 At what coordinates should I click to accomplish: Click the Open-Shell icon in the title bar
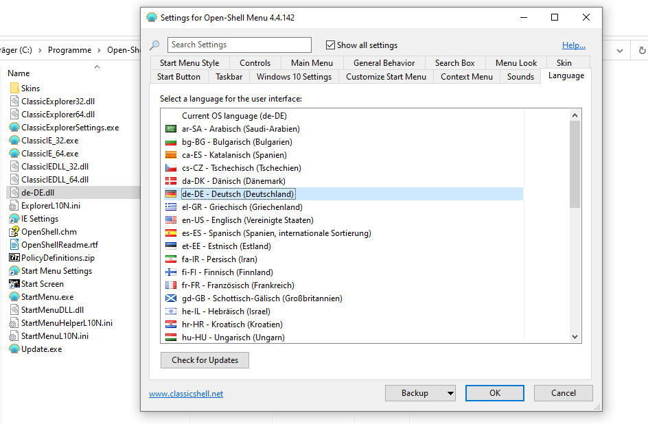[151, 17]
